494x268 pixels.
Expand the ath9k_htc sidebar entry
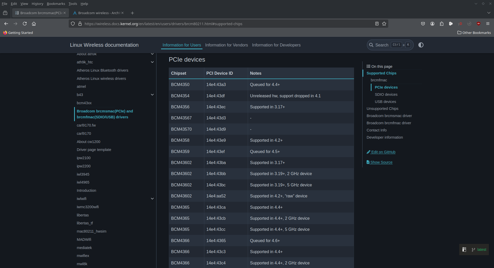point(152,62)
